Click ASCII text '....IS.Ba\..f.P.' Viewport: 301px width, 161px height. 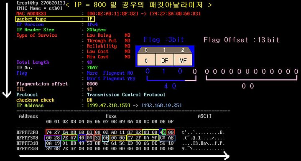(203, 143)
